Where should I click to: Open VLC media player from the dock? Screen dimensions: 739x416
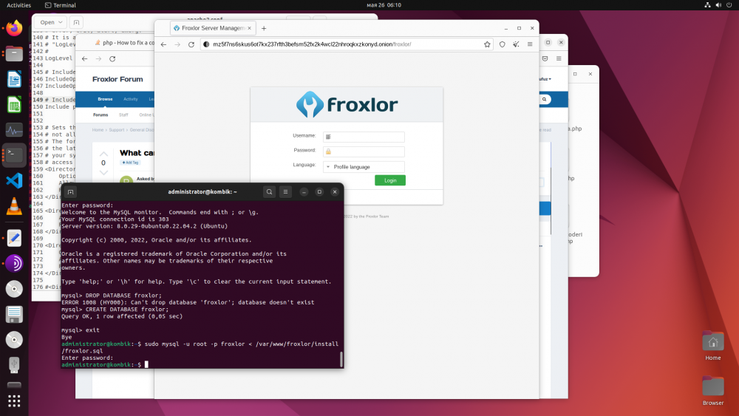[14, 206]
